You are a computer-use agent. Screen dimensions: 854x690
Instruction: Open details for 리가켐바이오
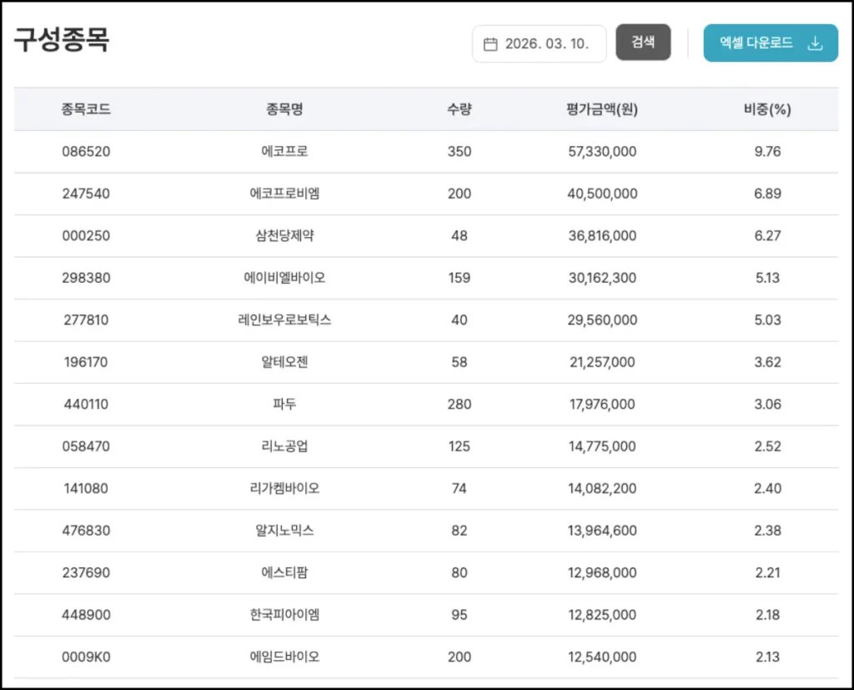pos(284,488)
